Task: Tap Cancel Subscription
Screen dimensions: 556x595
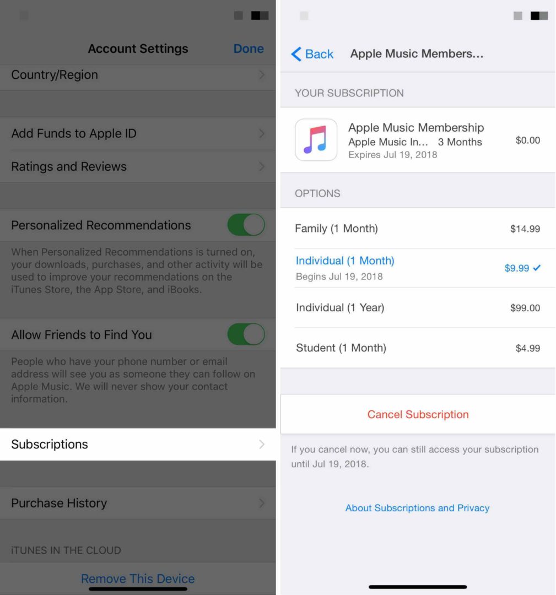Action: coord(417,414)
